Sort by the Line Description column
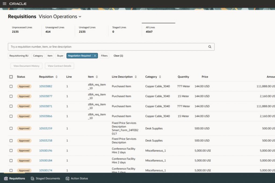 point(136,77)
